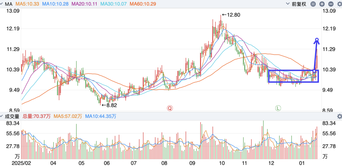Toggle the MA5:10.33 line label

pos(28,4)
